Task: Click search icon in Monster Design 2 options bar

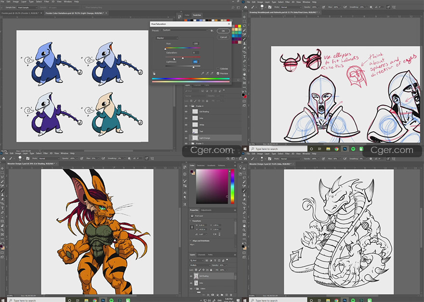Action: pos(228,158)
